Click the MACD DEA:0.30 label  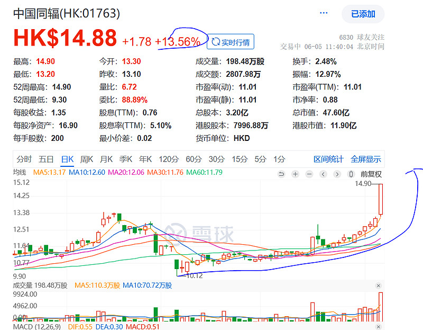[x=109, y=327]
